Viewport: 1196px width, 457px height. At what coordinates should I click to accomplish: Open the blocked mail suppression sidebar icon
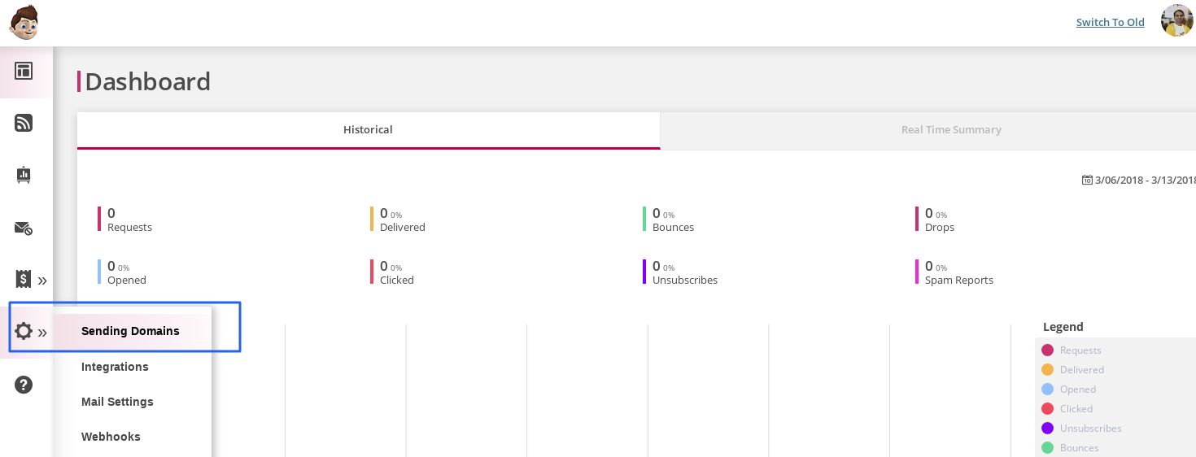click(24, 228)
